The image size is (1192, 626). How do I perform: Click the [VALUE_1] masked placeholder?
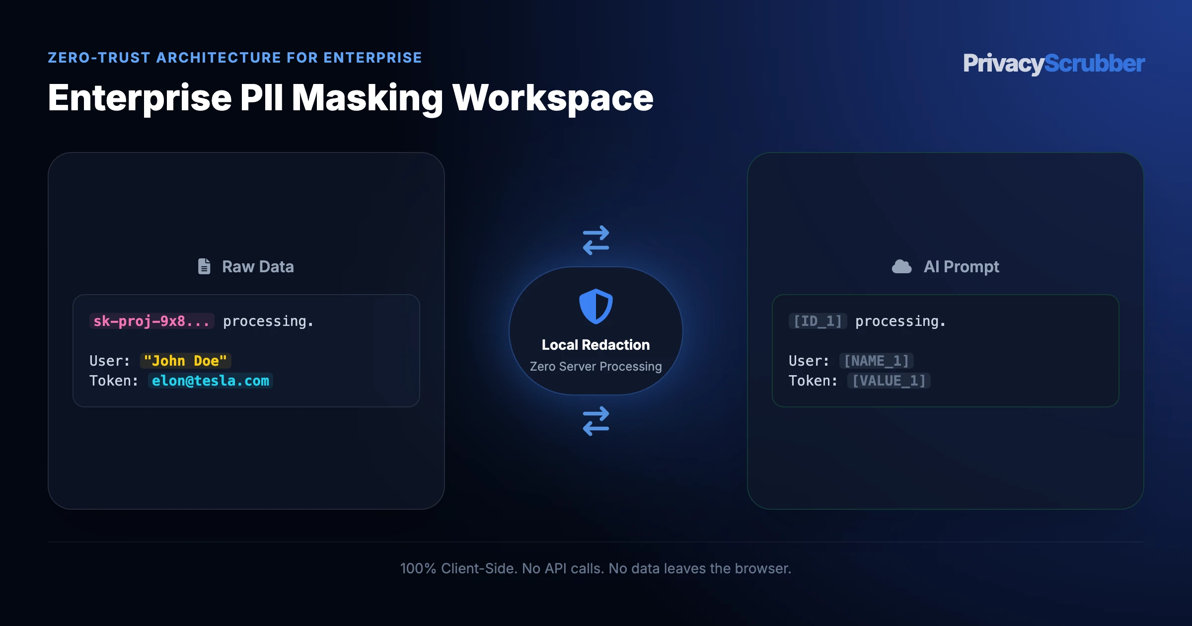point(889,381)
